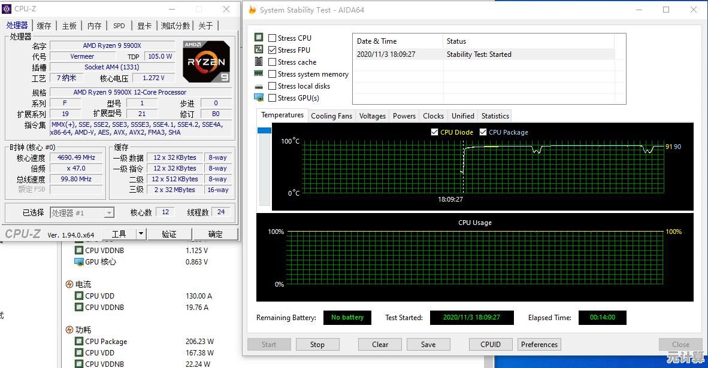Screen dimensions: 708x368
Task: Click the Stress system memory RAM icon
Action: coord(259,74)
